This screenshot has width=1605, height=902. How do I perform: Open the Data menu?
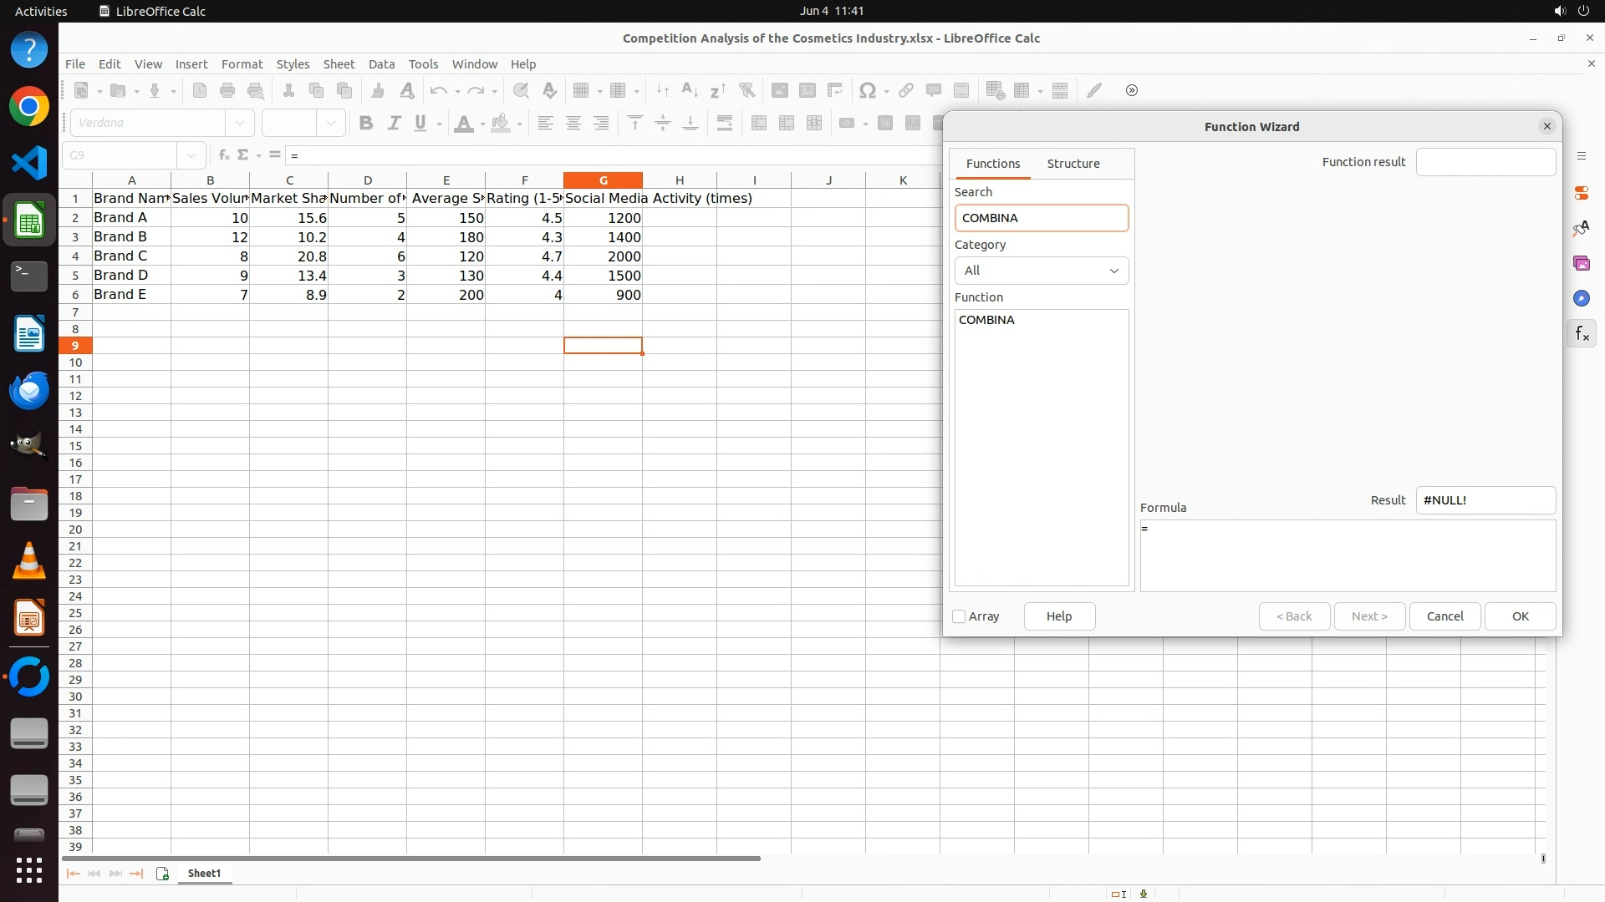pyautogui.click(x=381, y=64)
